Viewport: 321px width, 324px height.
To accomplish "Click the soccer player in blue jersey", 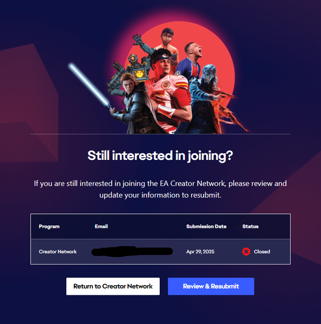I will click(x=189, y=62).
